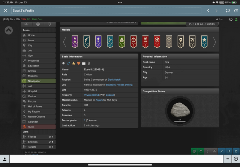
Task: Expand the Friends list arrow
Action: (52, 137)
